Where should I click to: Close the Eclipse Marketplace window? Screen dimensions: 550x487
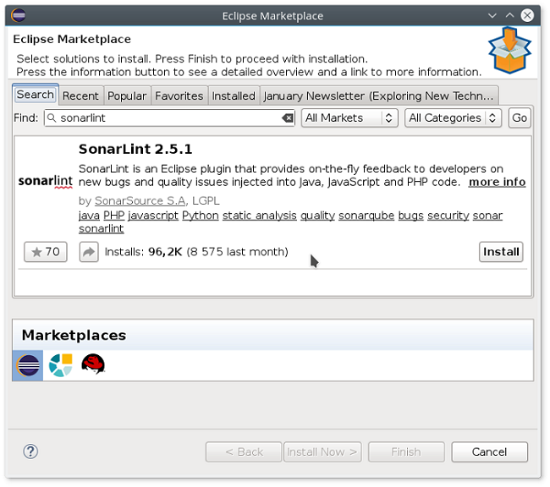(x=527, y=15)
